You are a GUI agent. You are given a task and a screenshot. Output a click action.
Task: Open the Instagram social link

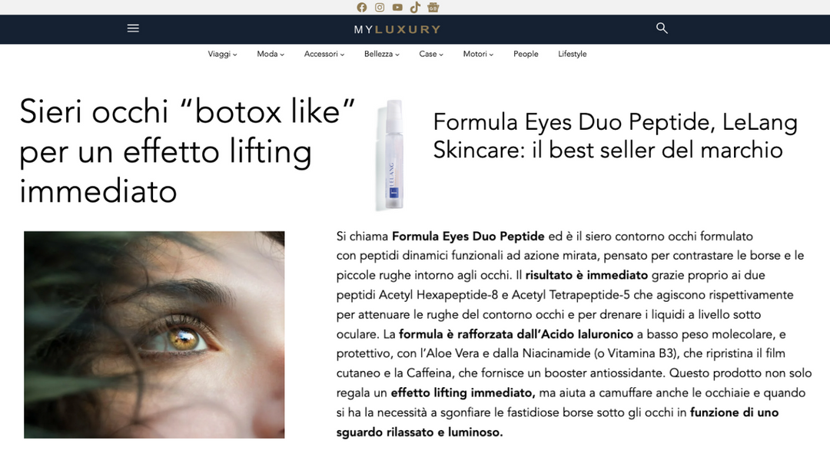(380, 8)
